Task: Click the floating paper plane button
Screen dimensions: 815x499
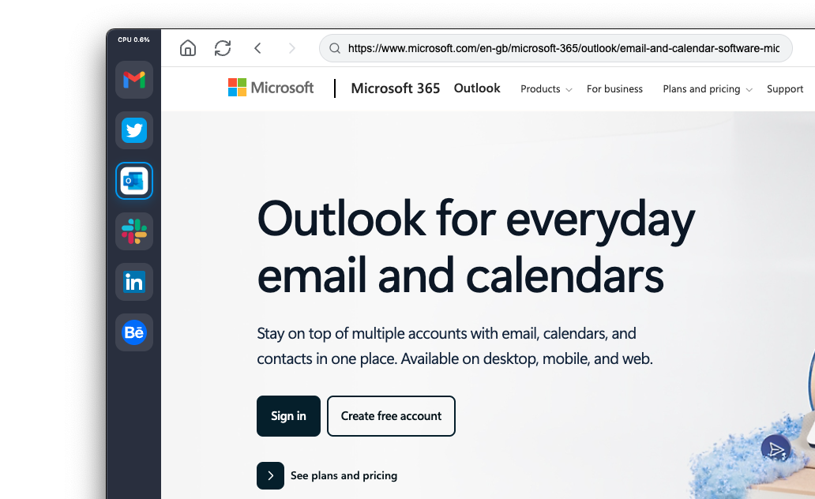Action: coord(776,449)
